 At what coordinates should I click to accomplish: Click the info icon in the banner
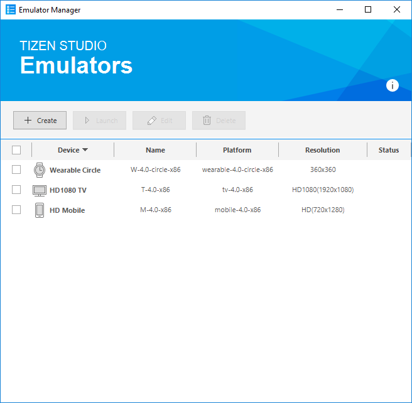(x=393, y=86)
